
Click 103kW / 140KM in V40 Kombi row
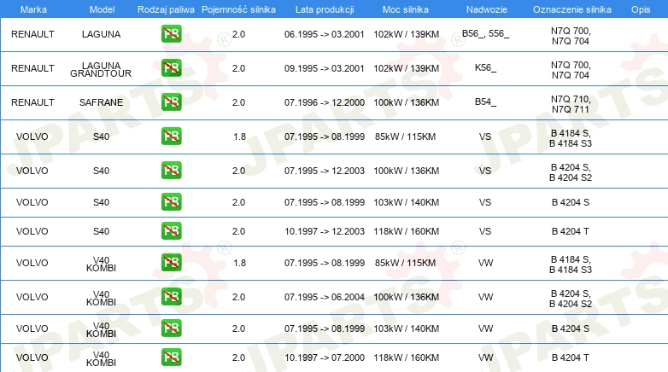pyautogui.click(x=406, y=328)
